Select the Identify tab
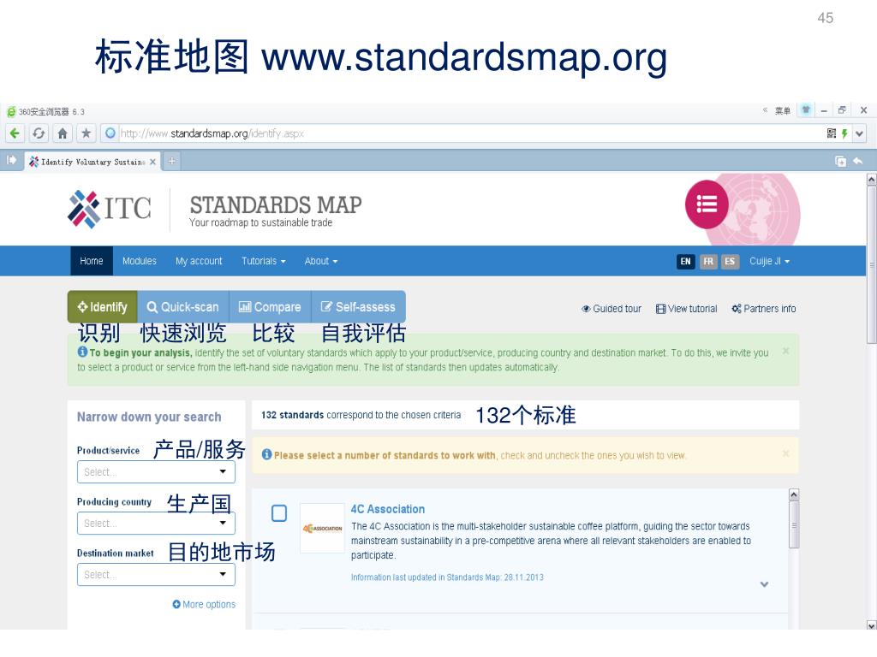This screenshot has width=877, height=657. (103, 307)
